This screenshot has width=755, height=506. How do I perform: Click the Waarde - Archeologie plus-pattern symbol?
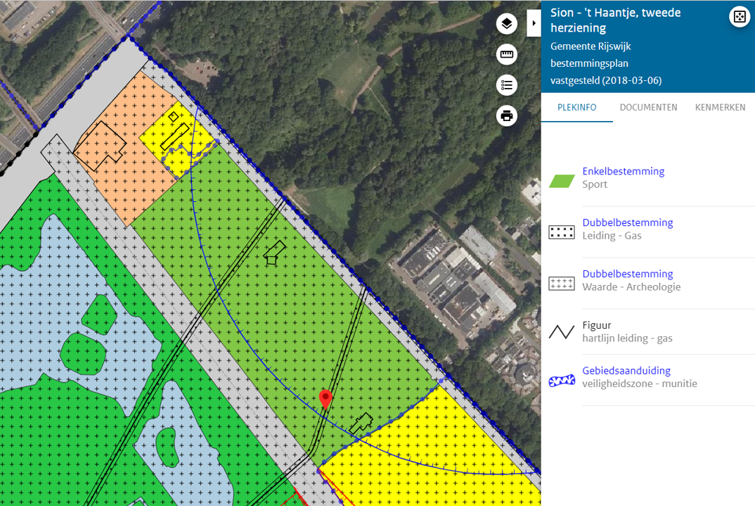pos(562,284)
